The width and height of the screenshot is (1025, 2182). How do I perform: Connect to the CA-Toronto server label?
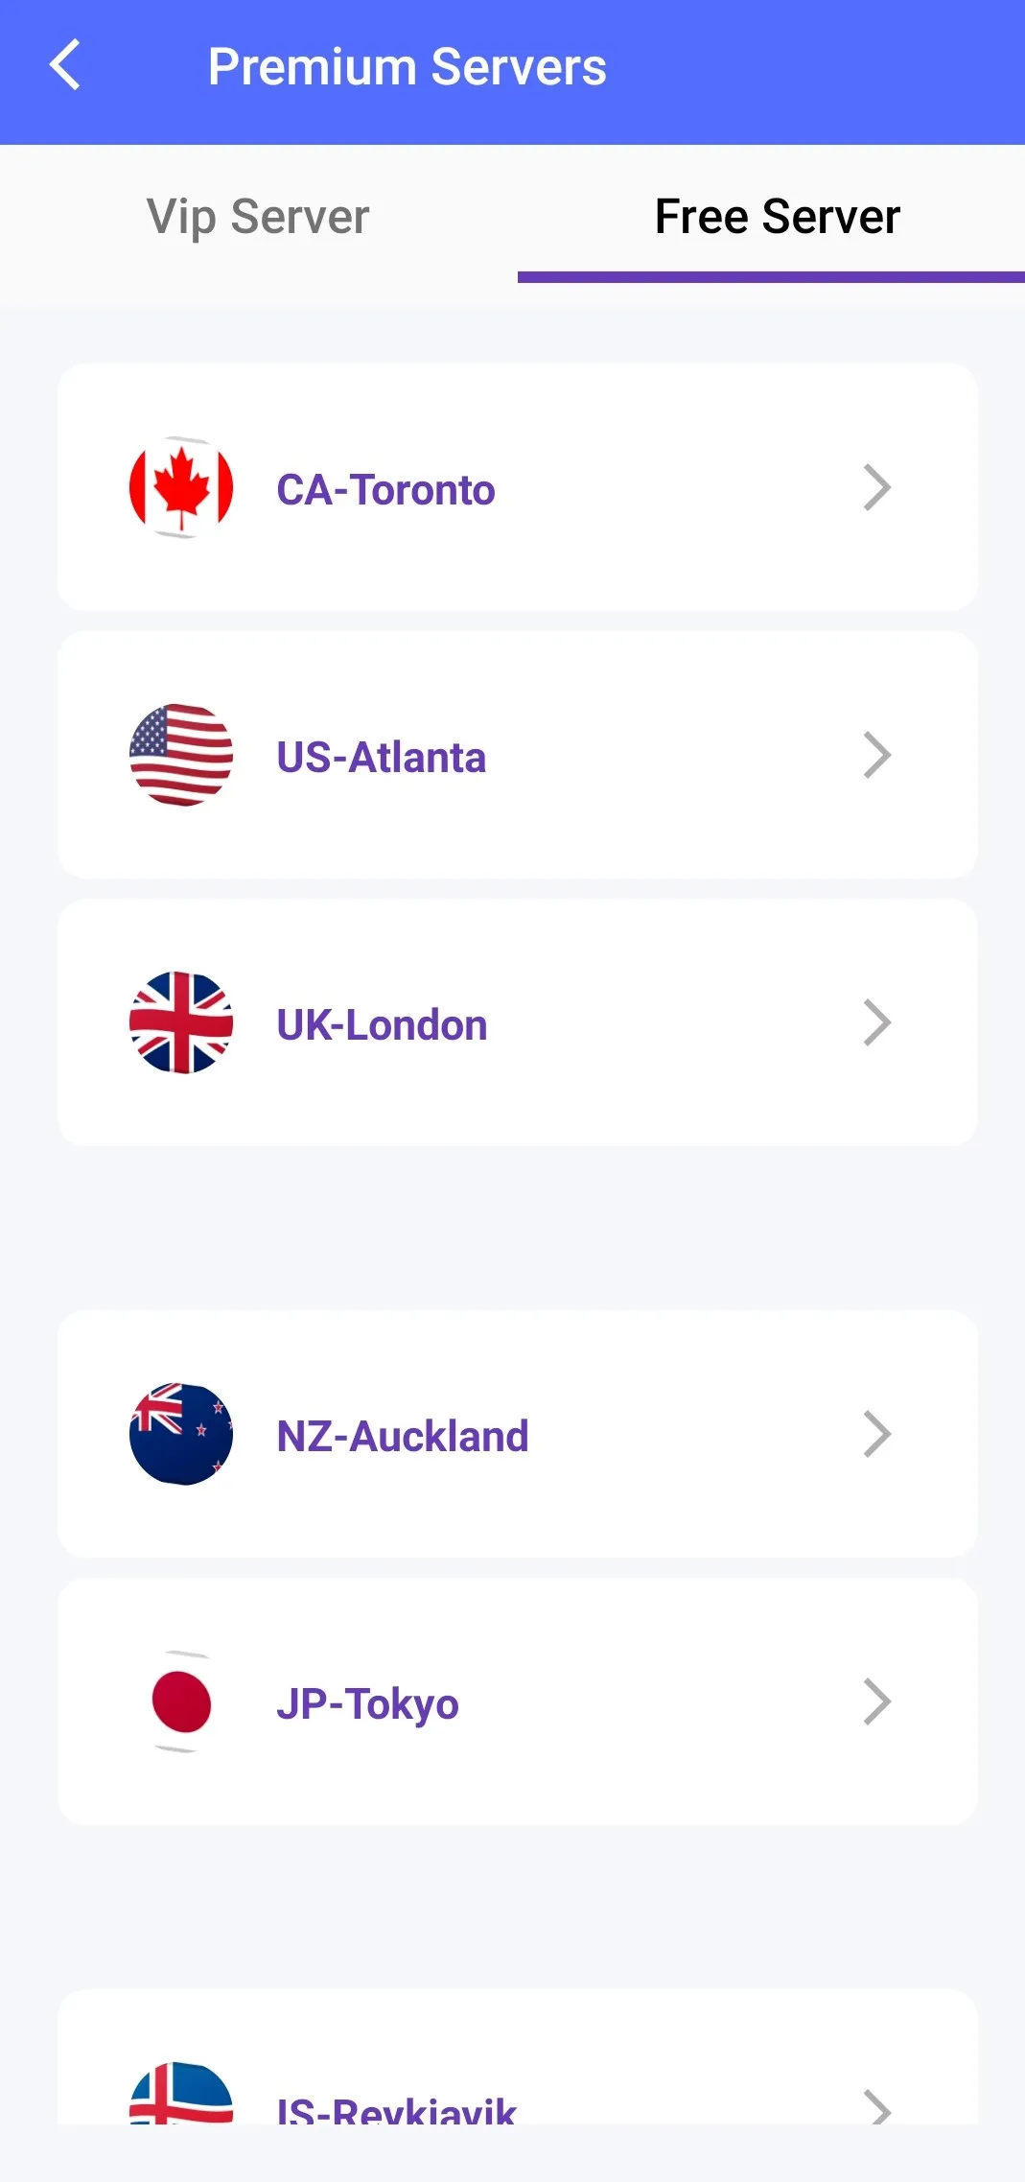385,490
